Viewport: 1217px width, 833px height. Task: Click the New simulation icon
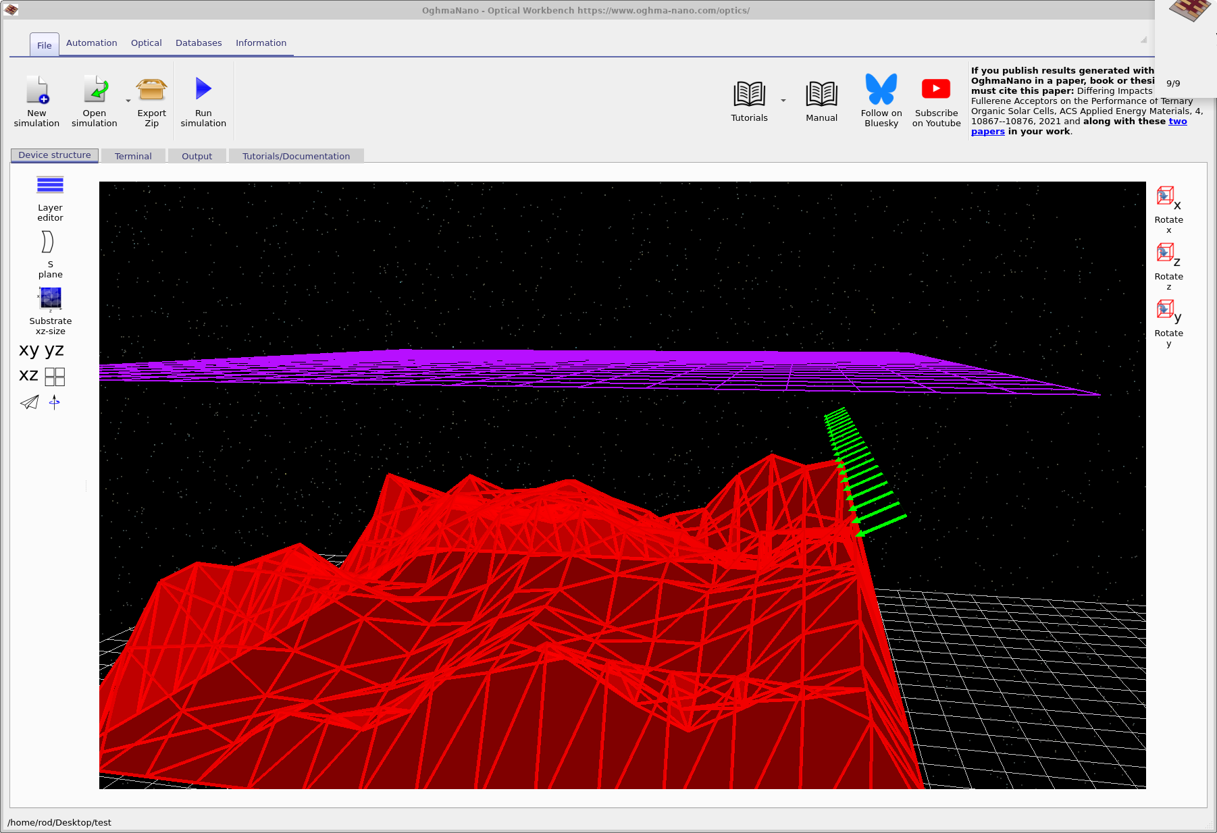pyautogui.click(x=37, y=90)
